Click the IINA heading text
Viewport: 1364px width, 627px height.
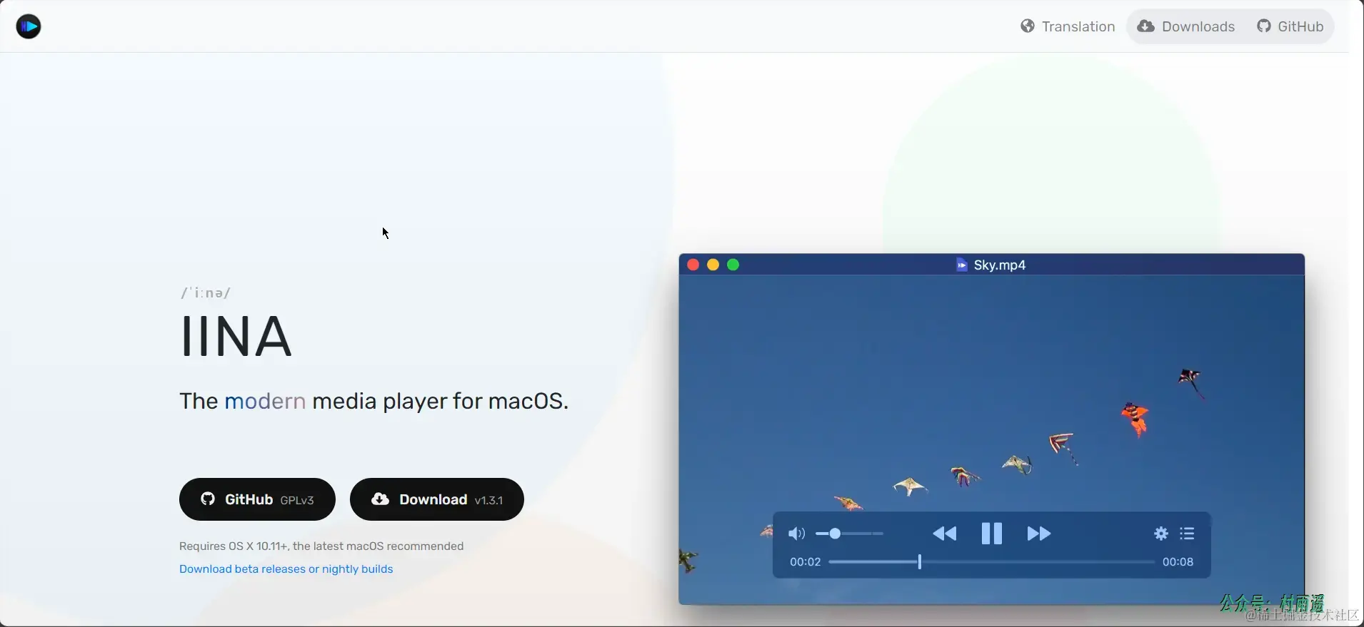click(236, 336)
